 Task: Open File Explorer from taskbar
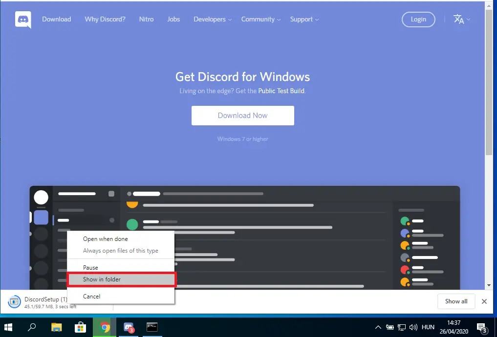click(x=56, y=327)
